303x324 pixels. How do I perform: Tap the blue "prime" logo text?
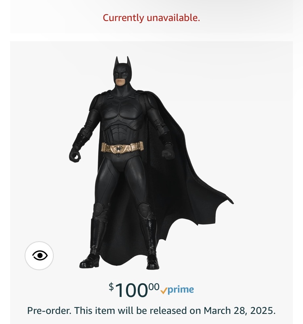click(181, 290)
